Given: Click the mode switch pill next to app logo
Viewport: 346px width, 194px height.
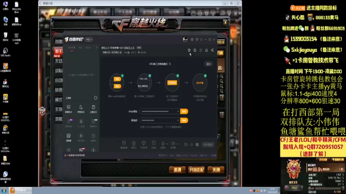Looking at the screenshot, I should [89, 39].
